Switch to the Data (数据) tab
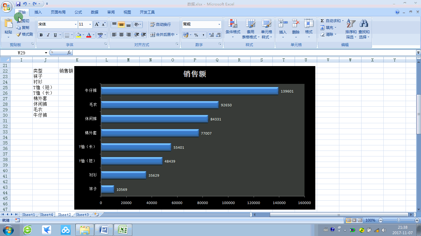 pyautogui.click(x=95, y=12)
